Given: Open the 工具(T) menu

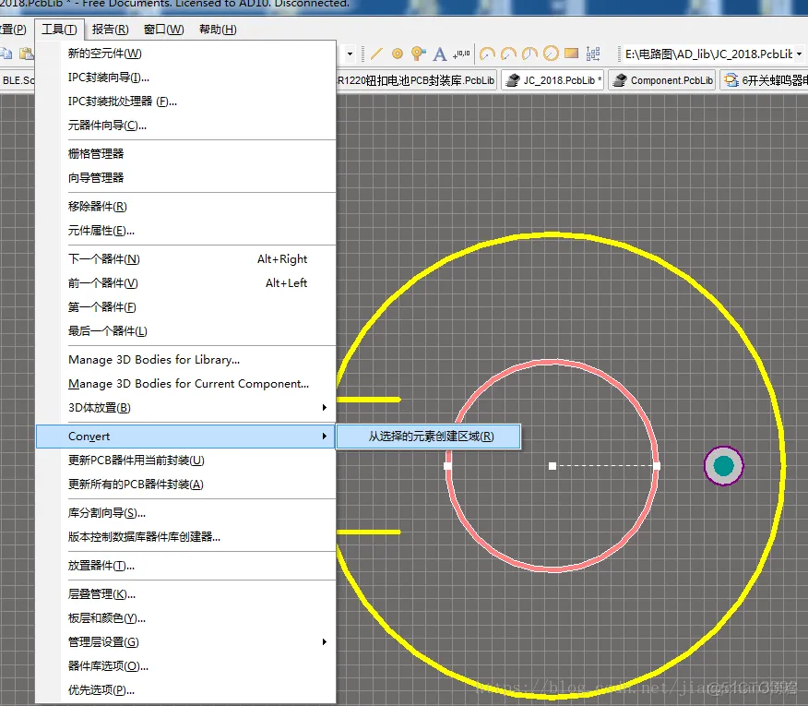Looking at the screenshot, I should [x=59, y=30].
